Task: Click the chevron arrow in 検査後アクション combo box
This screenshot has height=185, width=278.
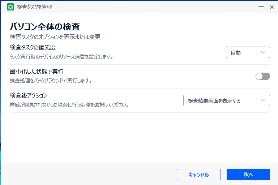Action: (263, 100)
